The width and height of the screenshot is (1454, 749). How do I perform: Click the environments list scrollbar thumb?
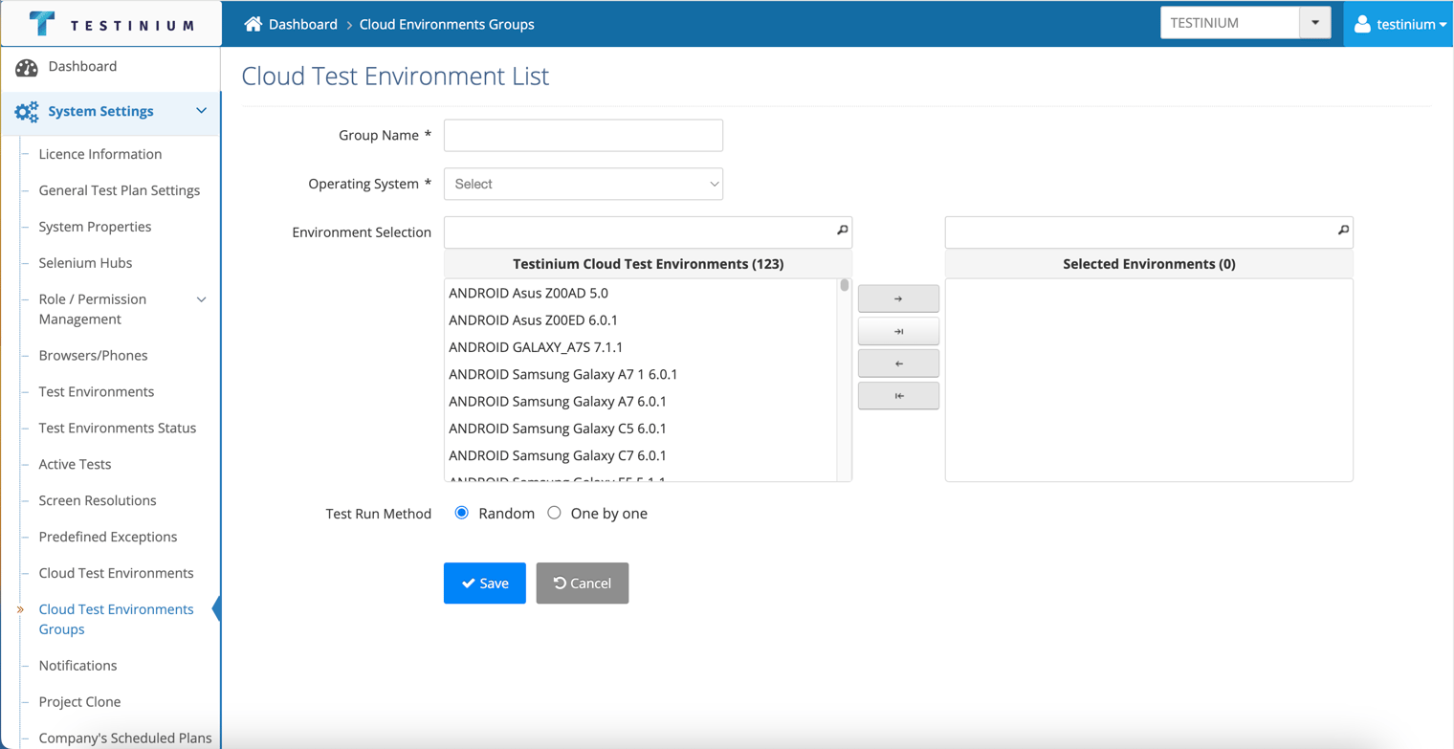pos(845,285)
